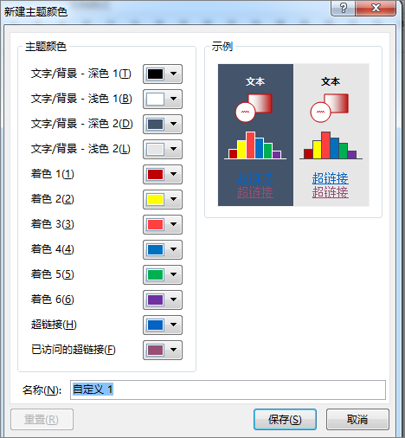Open the 文字/背景 - 浅色 1 color dropdown
This screenshot has width=405, height=438.
pyautogui.click(x=163, y=99)
